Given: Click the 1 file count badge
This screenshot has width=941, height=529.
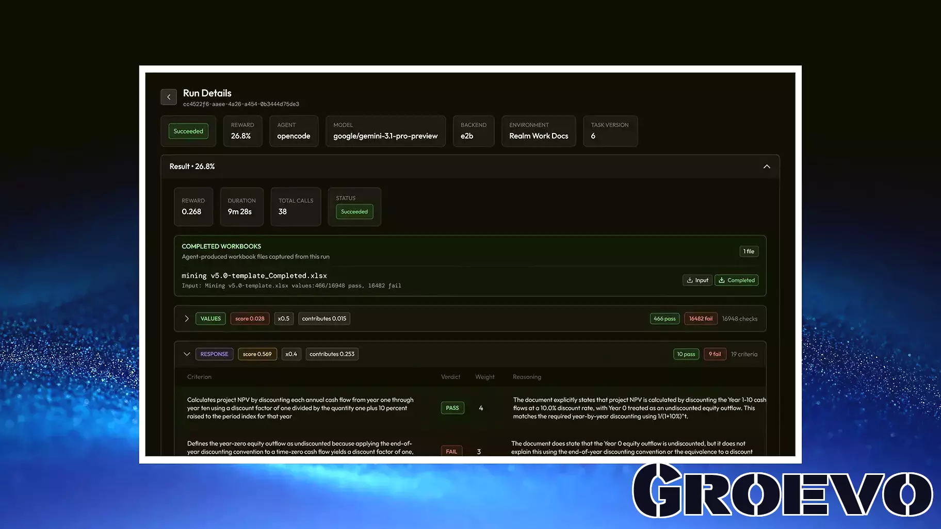Looking at the screenshot, I should [x=749, y=252].
